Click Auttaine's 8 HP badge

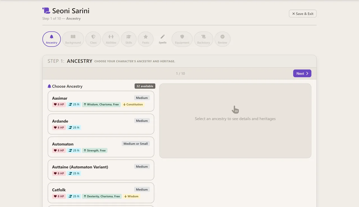coord(59,173)
